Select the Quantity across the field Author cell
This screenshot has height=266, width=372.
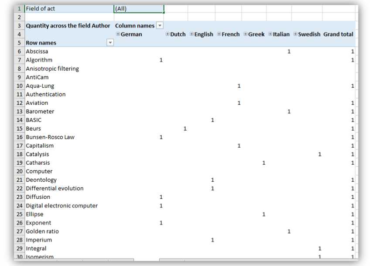pyautogui.click(x=68, y=26)
